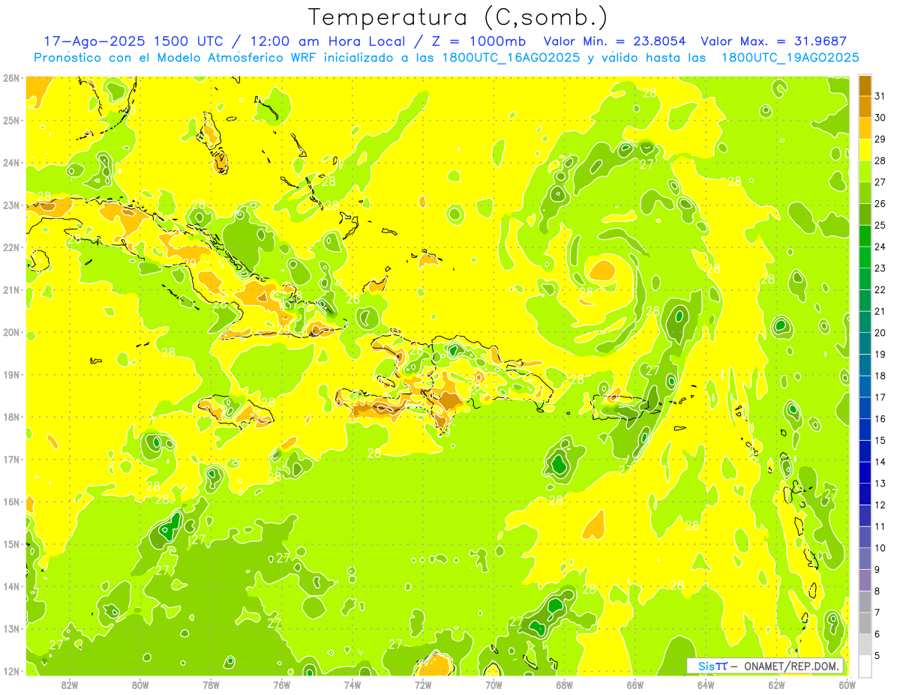This screenshot has width=900, height=695.
Task: Click the 12N latitude axis label
Action: (x=10, y=671)
